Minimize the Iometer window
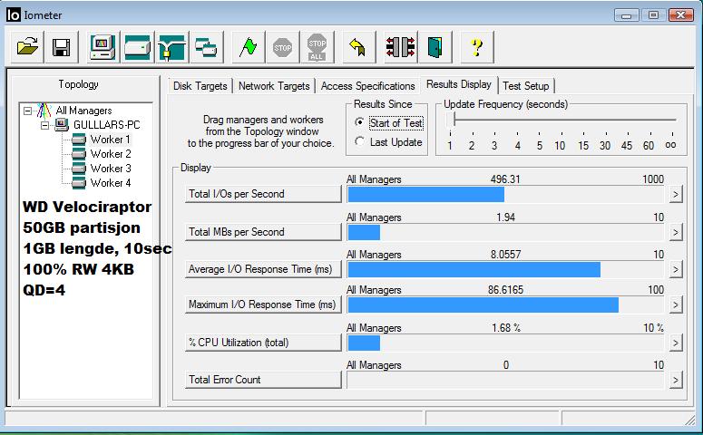The width and height of the screenshot is (703, 435). pyautogui.click(x=627, y=15)
